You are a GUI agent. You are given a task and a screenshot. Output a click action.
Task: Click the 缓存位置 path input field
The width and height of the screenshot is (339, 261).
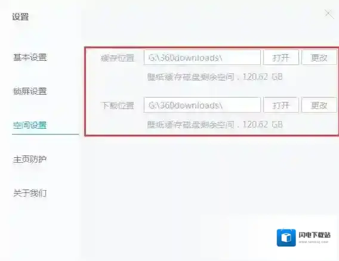202,57
